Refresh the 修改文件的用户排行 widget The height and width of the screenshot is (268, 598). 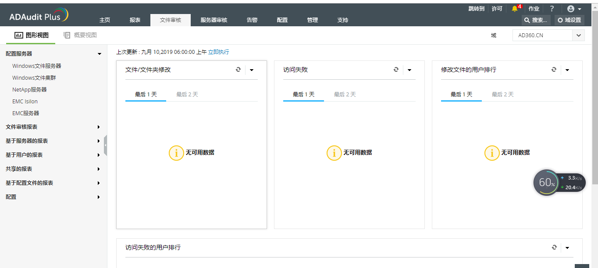[554, 70]
